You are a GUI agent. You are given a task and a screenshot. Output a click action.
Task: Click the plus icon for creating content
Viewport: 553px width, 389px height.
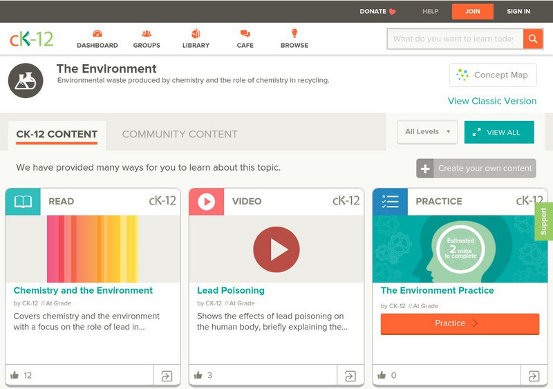click(x=425, y=169)
